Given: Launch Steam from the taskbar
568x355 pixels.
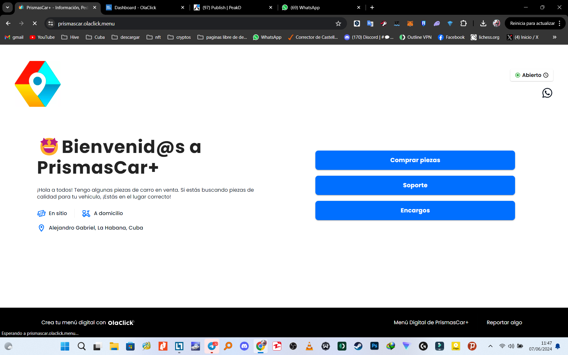Looking at the screenshot, I should [358, 346].
